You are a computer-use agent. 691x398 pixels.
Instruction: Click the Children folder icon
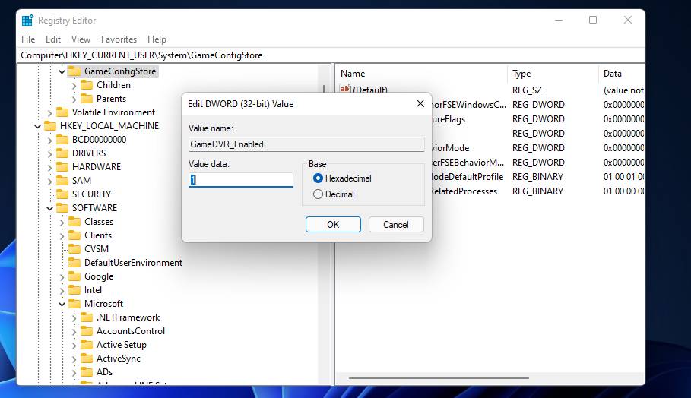(87, 85)
